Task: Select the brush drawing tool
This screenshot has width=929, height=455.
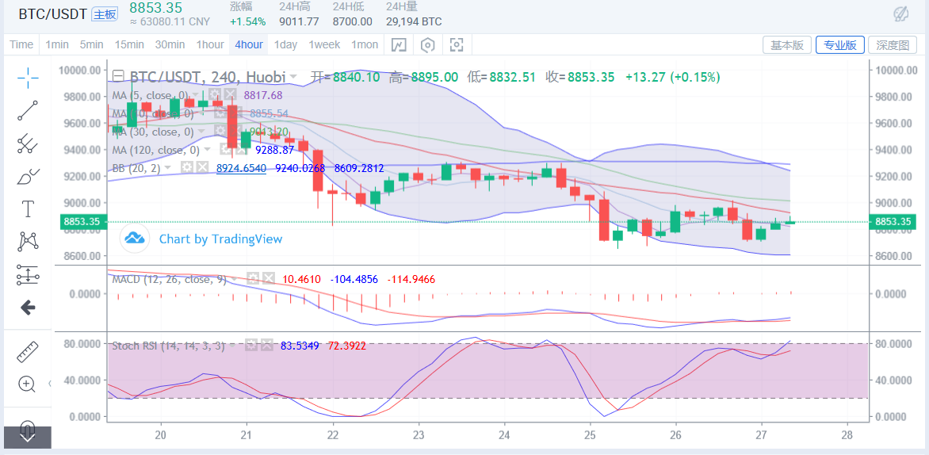Action: click(x=28, y=177)
